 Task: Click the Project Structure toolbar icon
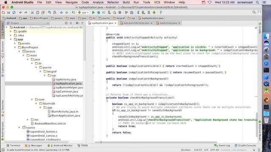pos(132,12)
